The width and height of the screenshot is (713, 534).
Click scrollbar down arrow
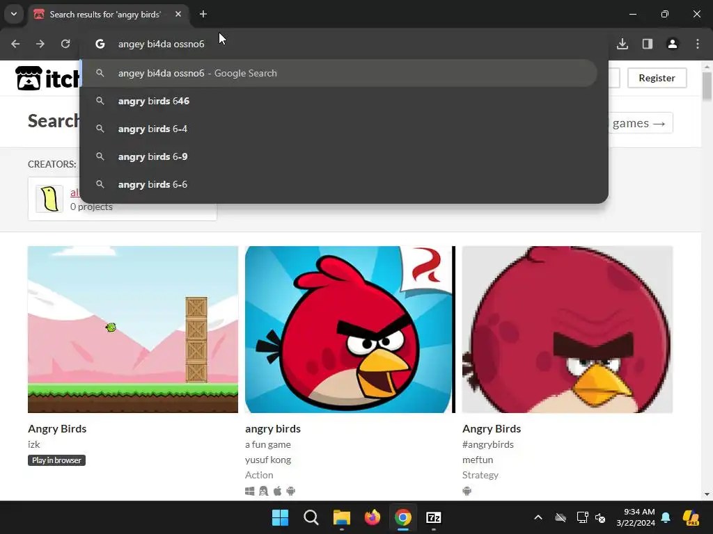click(x=707, y=494)
